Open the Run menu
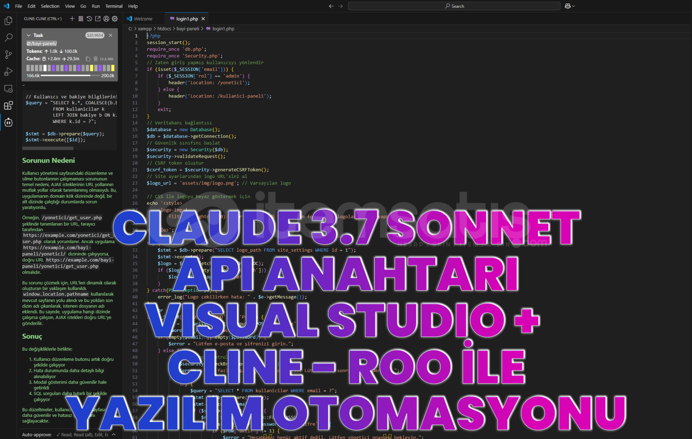The image size is (692, 439). click(x=96, y=6)
